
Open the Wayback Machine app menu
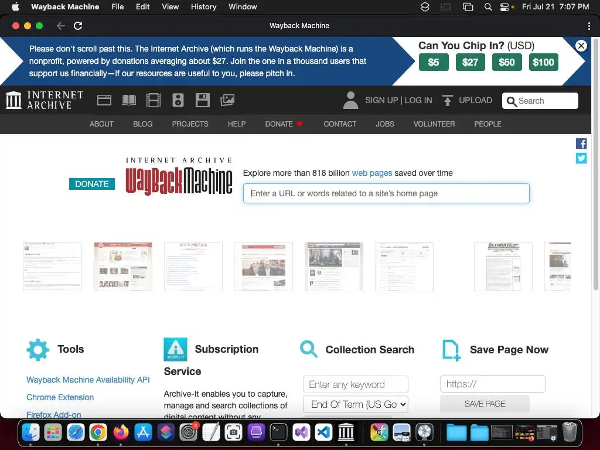click(x=65, y=7)
